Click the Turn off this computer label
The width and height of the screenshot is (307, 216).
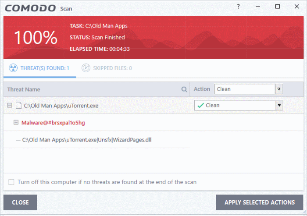(x=107, y=182)
